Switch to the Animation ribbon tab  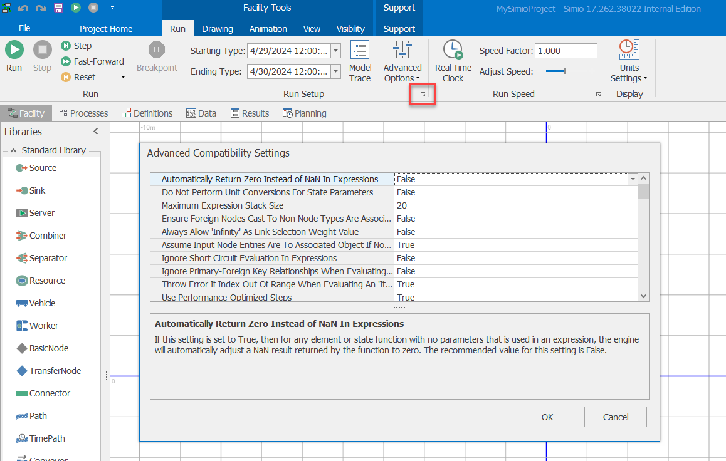tap(268, 29)
